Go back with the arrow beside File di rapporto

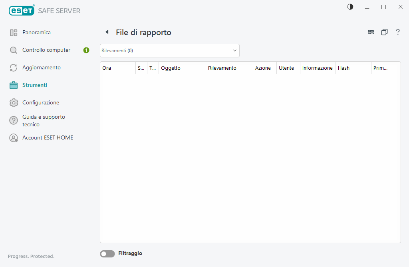(107, 32)
